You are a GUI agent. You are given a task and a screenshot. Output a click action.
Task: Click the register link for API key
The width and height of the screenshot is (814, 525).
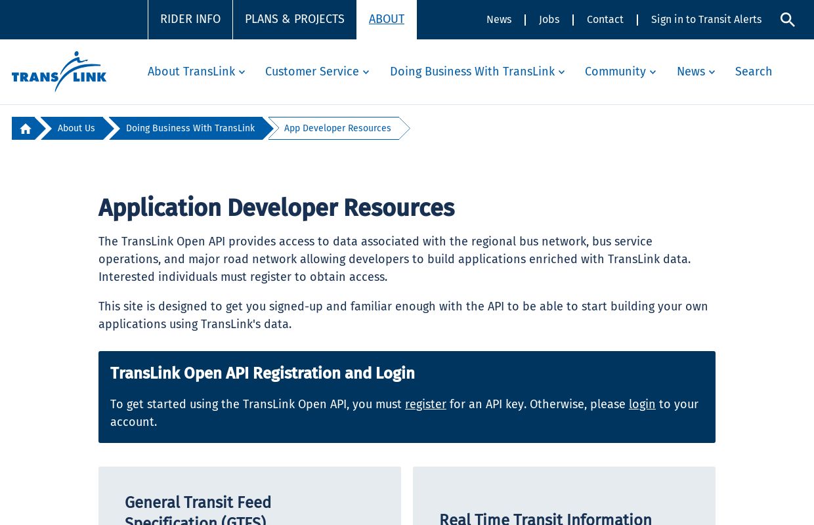[x=425, y=404]
